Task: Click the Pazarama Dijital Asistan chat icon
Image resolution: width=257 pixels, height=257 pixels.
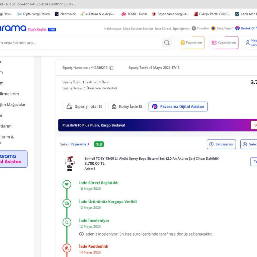Action: coord(155,106)
